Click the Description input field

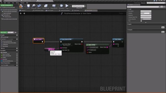tap(146, 11)
